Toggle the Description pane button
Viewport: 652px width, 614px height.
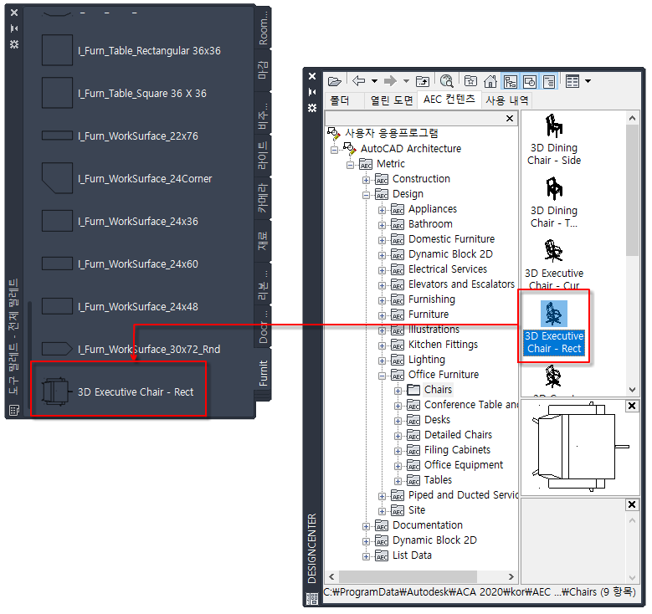(x=549, y=81)
